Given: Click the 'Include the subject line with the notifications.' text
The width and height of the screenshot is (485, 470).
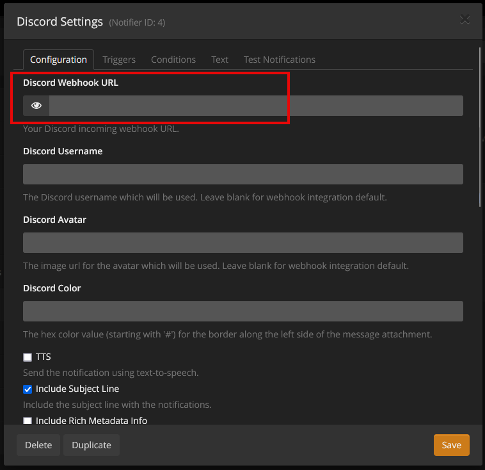Looking at the screenshot, I should click(117, 405).
